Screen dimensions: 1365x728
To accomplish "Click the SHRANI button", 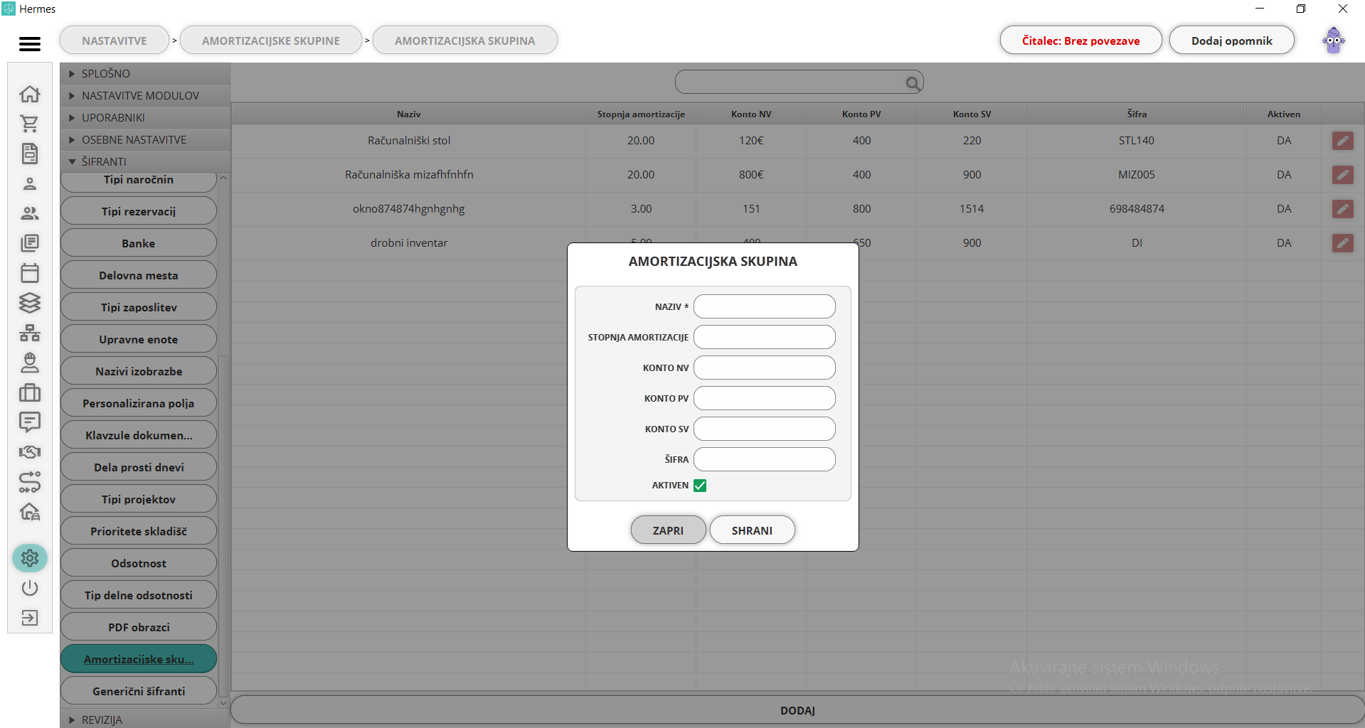I will tap(752, 530).
